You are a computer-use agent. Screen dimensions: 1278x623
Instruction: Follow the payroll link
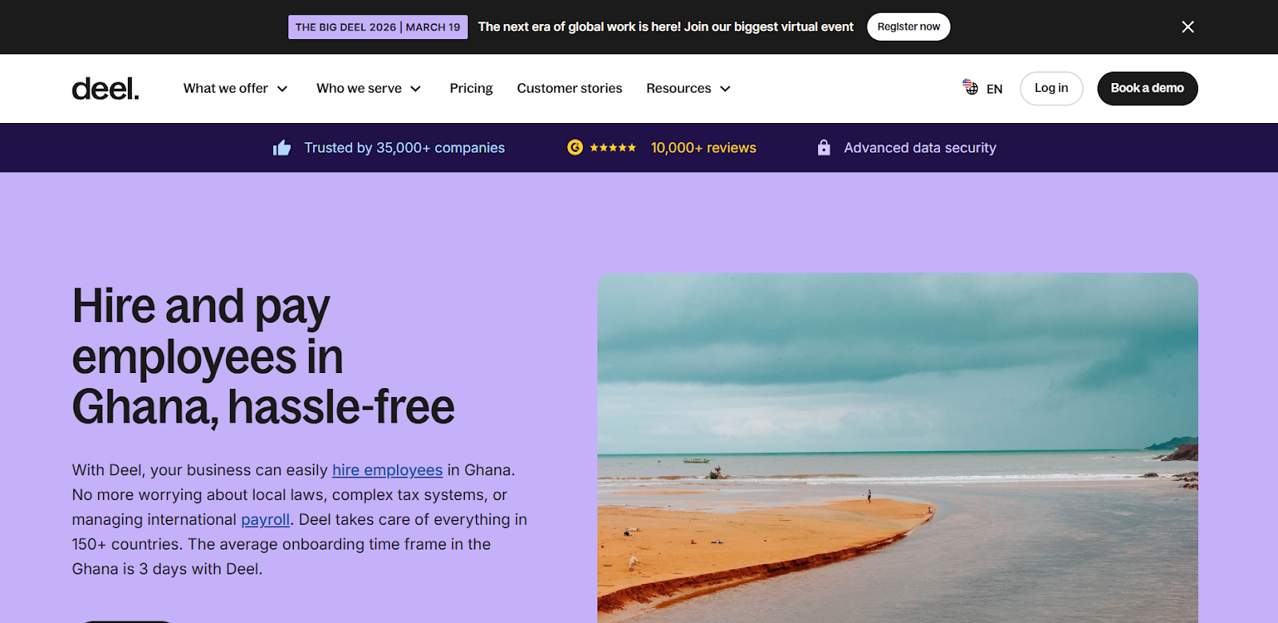point(265,519)
